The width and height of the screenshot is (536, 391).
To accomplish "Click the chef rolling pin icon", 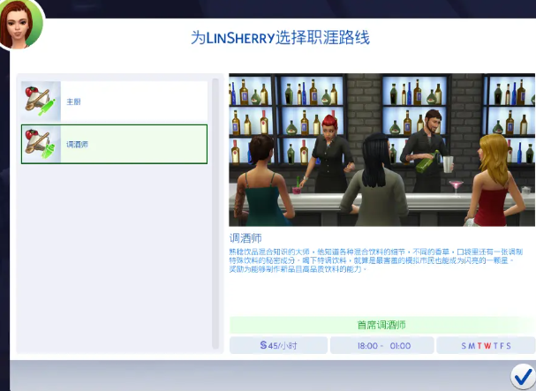I will point(41,102).
